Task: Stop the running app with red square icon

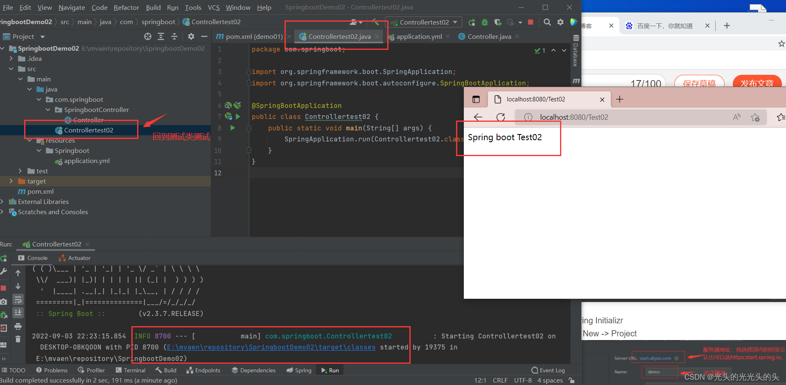Action: click(531, 22)
